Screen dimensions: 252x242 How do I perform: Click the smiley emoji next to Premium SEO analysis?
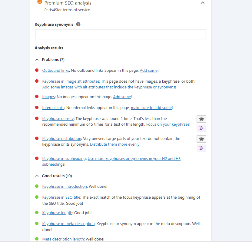coord(39,2)
